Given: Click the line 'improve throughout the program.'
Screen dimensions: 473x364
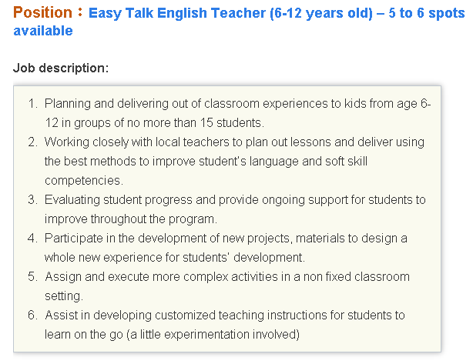Looking at the screenshot, I should point(131,219).
